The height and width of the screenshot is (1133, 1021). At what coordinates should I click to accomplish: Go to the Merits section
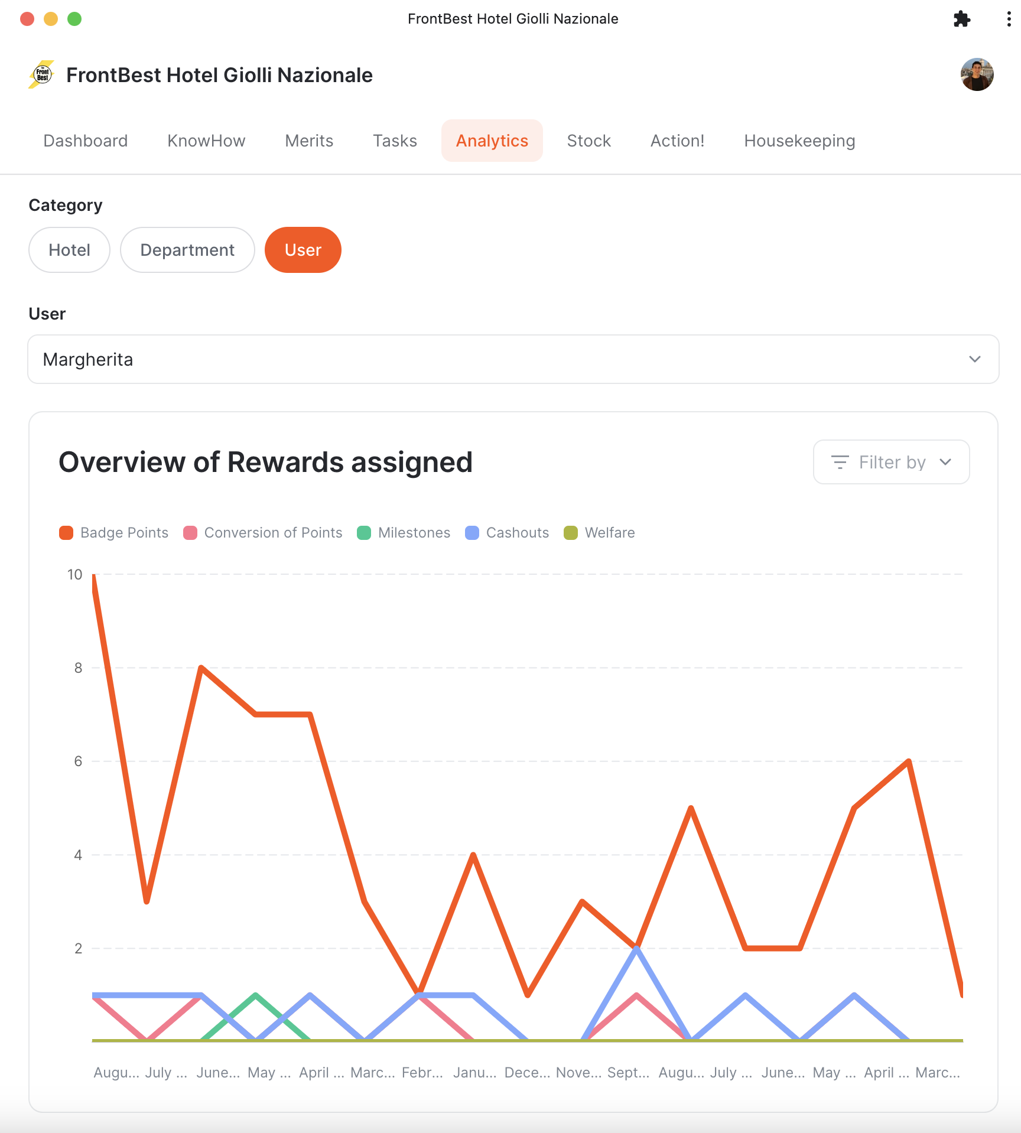tap(309, 141)
